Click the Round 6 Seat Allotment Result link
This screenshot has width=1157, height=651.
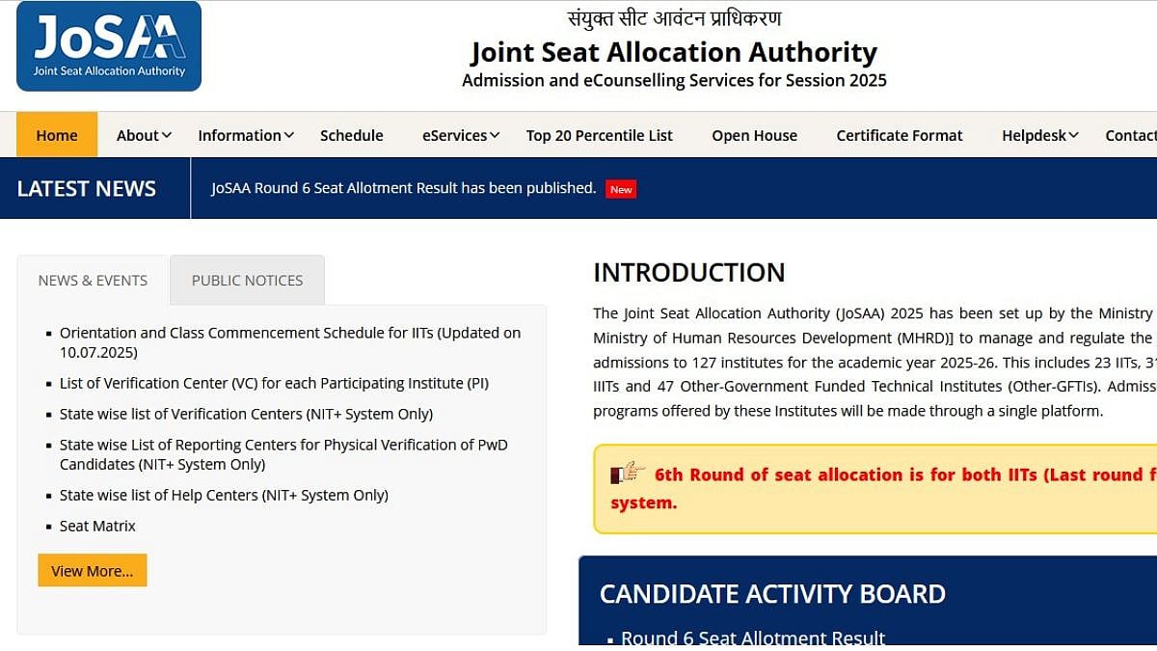(753, 638)
